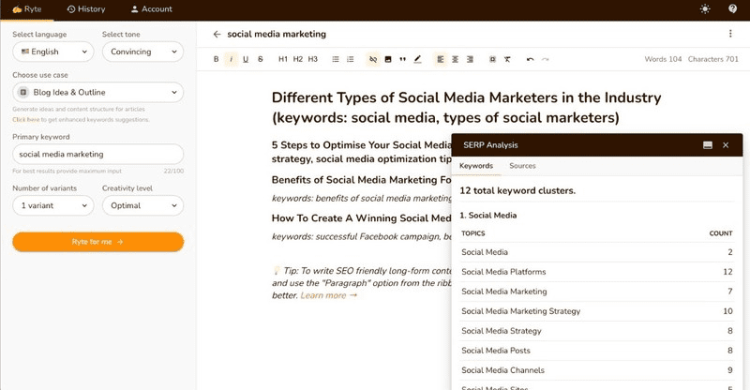Apply underline formatting

[x=246, y=59]
